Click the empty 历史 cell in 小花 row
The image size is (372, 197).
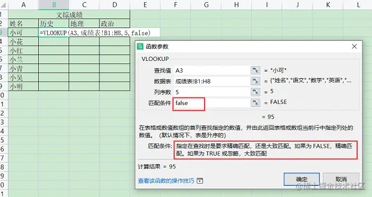54,42
